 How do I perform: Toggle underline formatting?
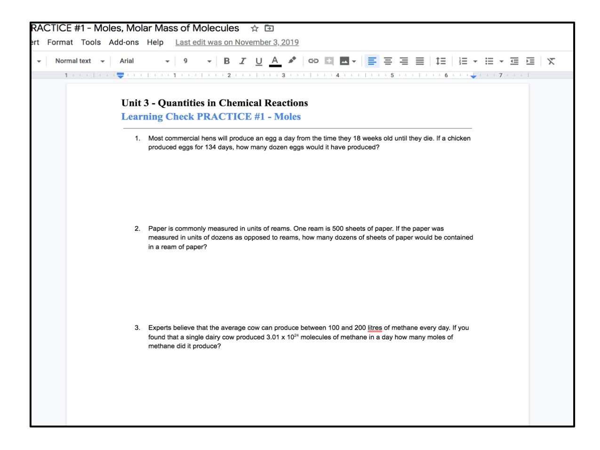tap(258, 61)
